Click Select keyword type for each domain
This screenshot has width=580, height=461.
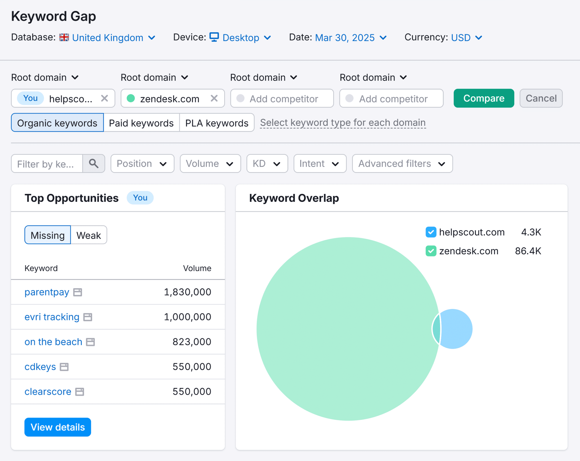pos(343,123)
